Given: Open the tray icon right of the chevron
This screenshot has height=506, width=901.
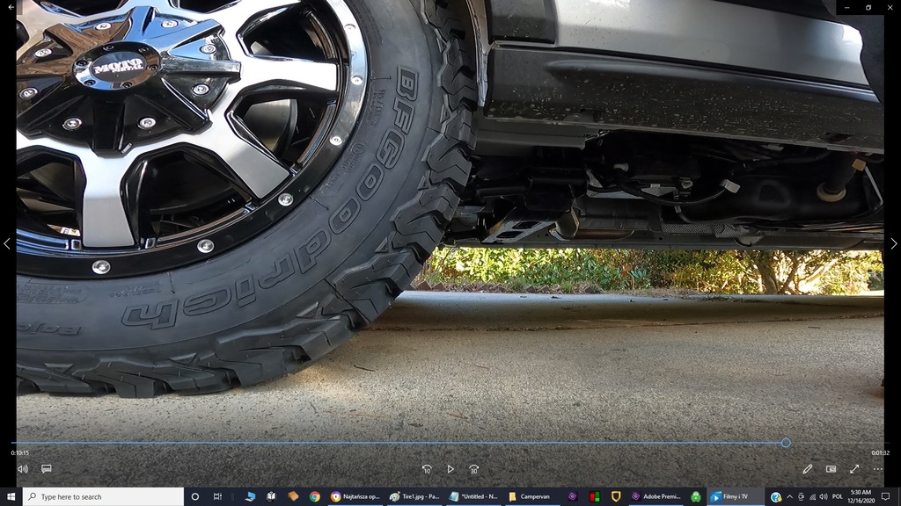Looking at the screenshot, I should point(801,497).
